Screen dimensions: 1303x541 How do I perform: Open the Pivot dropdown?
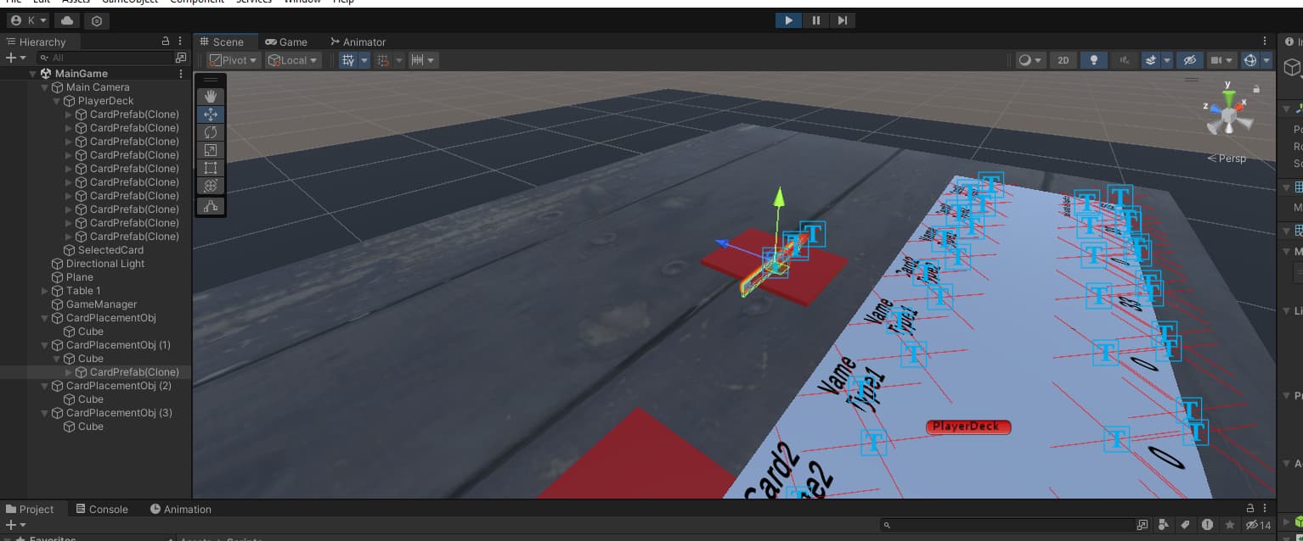tap(231, 59)
